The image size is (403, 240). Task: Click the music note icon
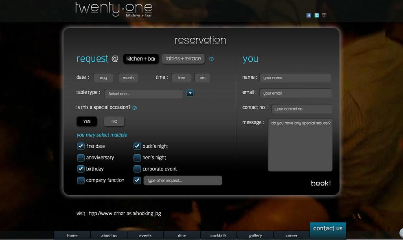(x=324, y=15)
